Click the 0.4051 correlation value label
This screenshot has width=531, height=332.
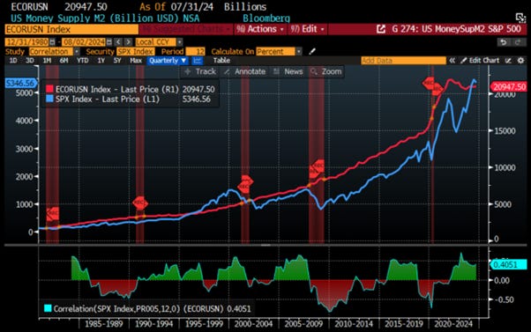tap(509, 264)
